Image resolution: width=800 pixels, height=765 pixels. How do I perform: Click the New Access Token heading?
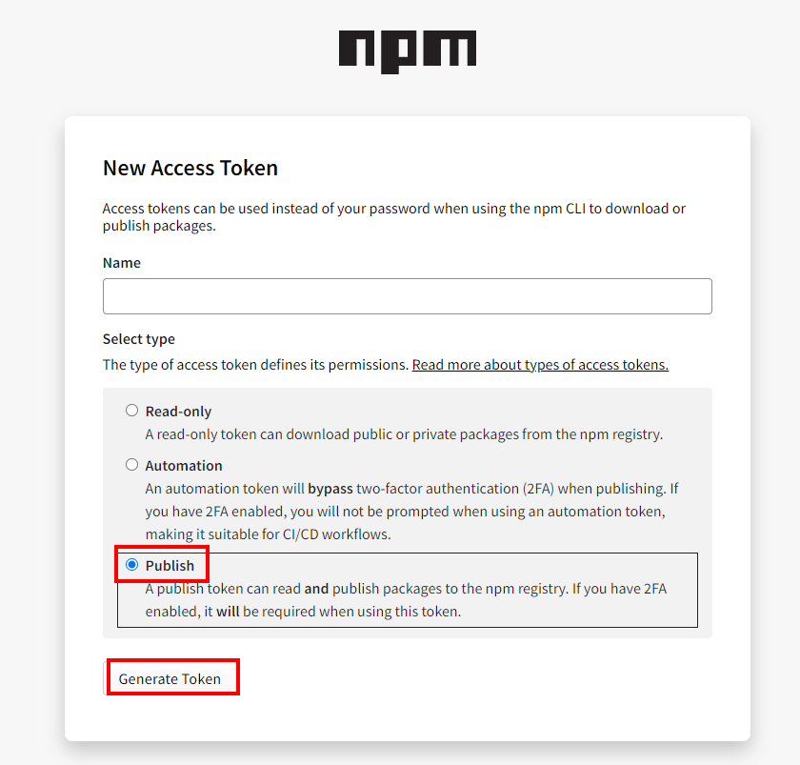tap(190, 168)
